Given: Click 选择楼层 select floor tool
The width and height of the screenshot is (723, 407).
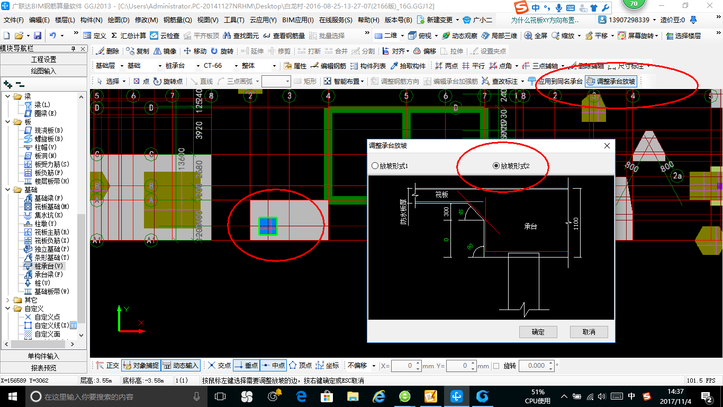Looking at the screenshot, I should click(683, 36).
